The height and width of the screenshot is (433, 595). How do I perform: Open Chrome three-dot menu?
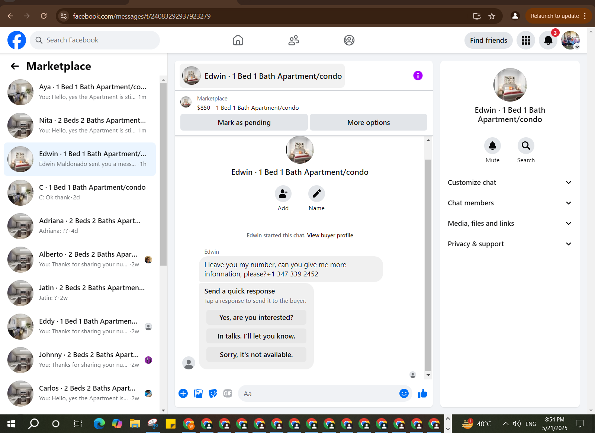(x=585, y=16)
